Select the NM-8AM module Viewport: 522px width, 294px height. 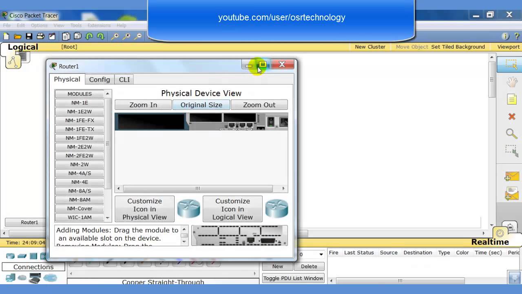point(80,200)
